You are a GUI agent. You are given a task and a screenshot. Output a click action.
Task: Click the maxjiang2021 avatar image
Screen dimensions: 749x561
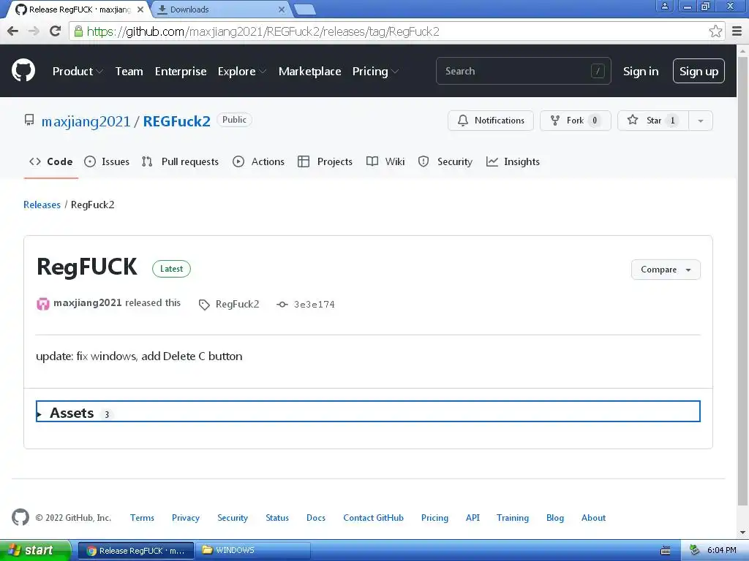tap(43, 304)
